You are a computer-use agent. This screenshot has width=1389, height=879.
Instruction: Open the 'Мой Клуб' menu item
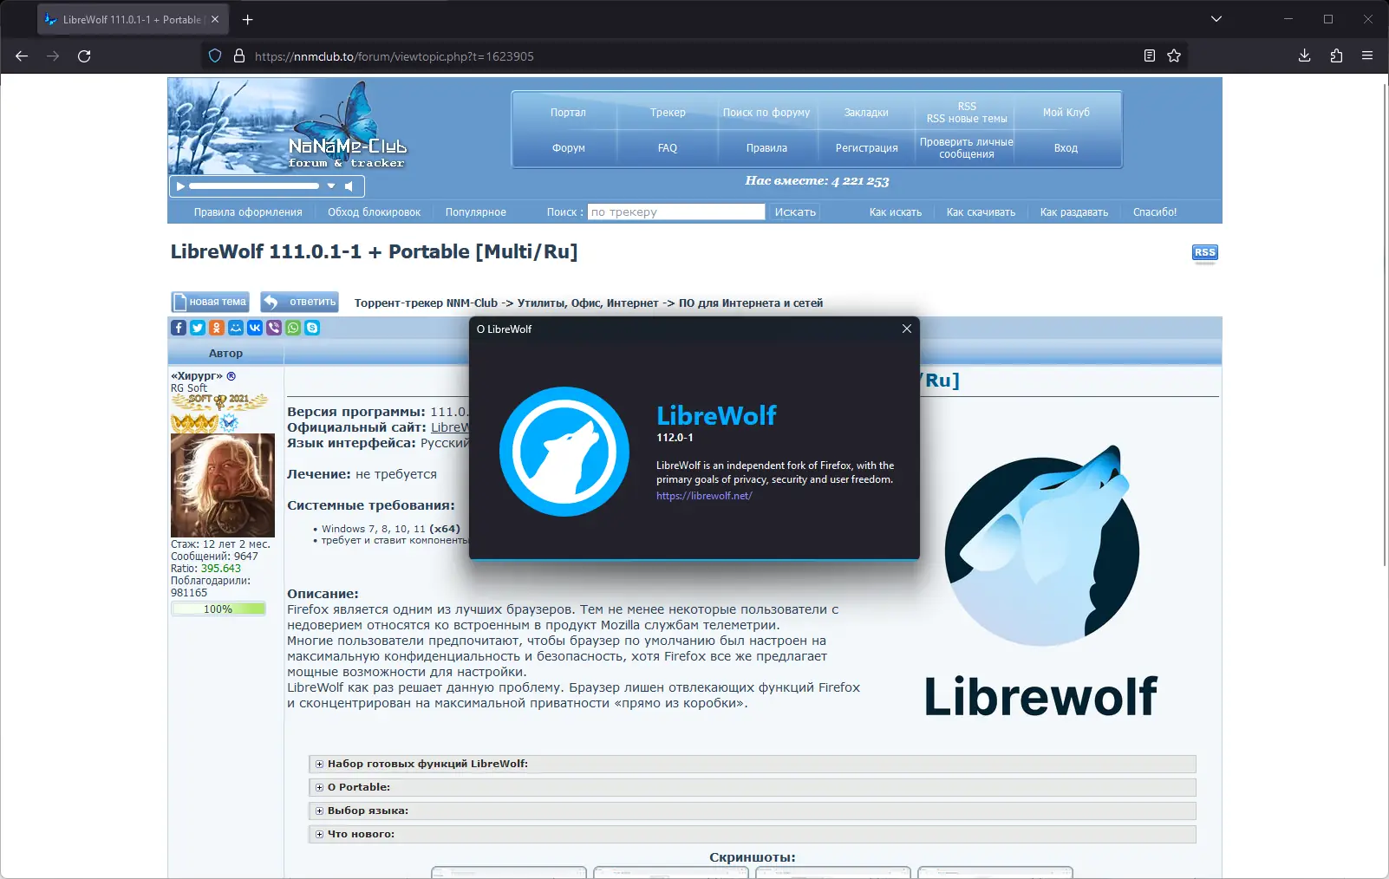point(1066,113)
